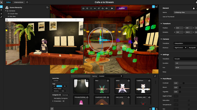
Task: Click the Publish button
Action: pyautogui.click(x=122, y=8)
